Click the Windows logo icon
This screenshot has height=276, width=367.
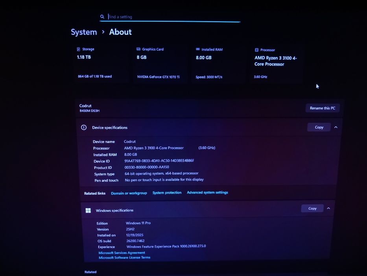(88, 211)
